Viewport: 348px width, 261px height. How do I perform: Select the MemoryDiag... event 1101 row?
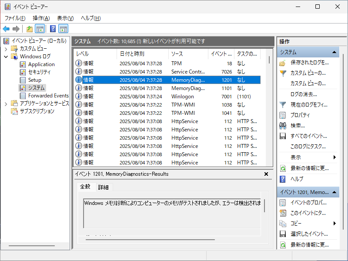pos(167,88)
